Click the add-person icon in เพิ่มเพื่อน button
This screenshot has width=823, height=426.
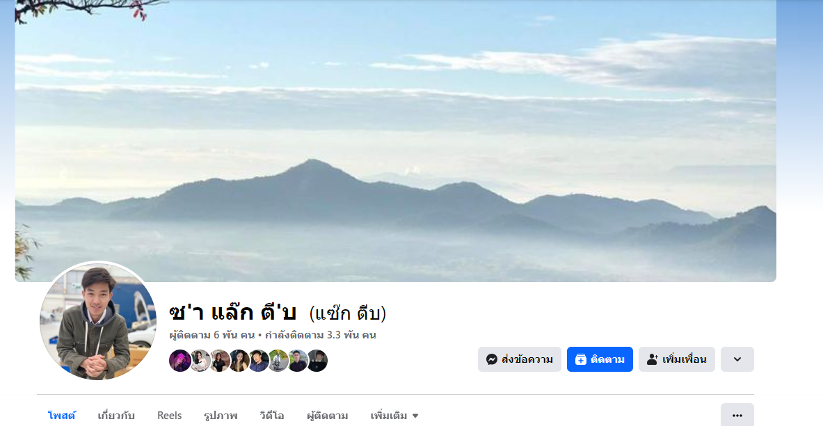pyautogui.click(x=652, y=359)
